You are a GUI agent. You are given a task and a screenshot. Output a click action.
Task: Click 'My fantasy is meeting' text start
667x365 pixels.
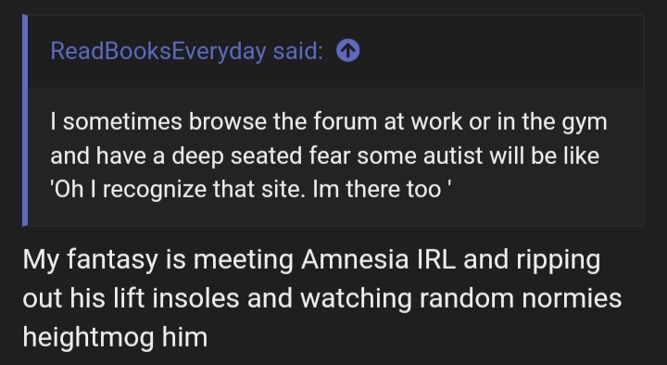[x=157, y=259]
